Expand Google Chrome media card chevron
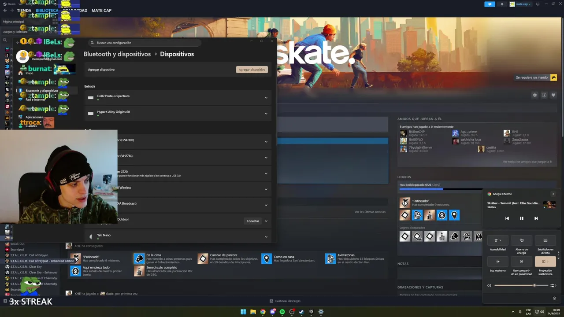564x317 pixels. (x=553, y=194)
